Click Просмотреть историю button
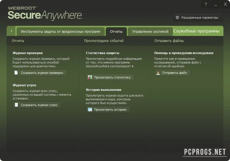This screenshot has width=230, height=161. [108, 110]
